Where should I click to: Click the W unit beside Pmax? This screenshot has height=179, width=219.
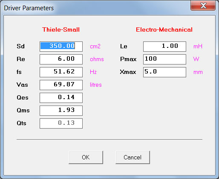[196, 59]
